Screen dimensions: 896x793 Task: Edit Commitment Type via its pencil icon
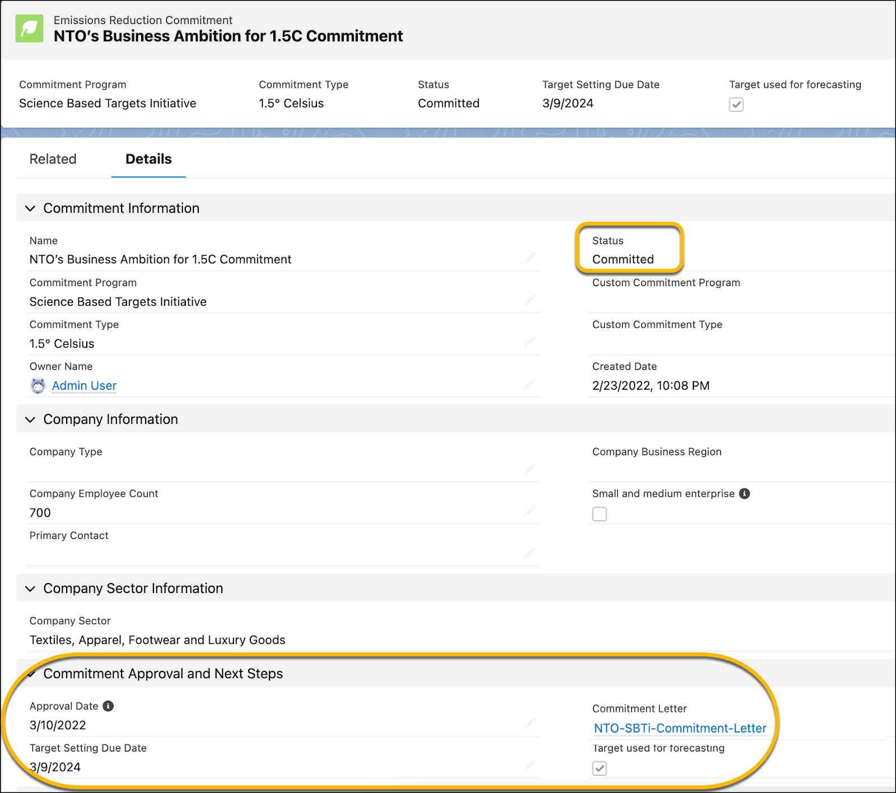(530, 342)
